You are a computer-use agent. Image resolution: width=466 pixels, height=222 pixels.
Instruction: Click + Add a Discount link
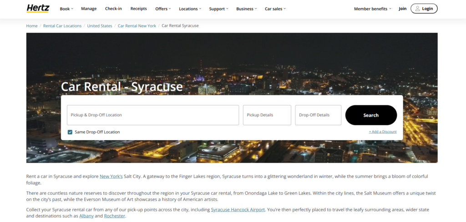pos(383,132)
